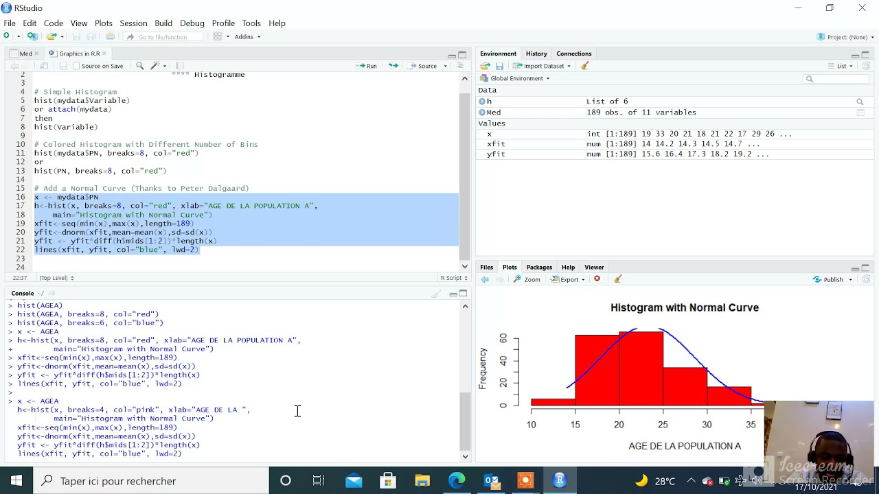The width and height of the screenshot is (879, 494).
Task: Click the Run button
Action: (x=366, y=66)
